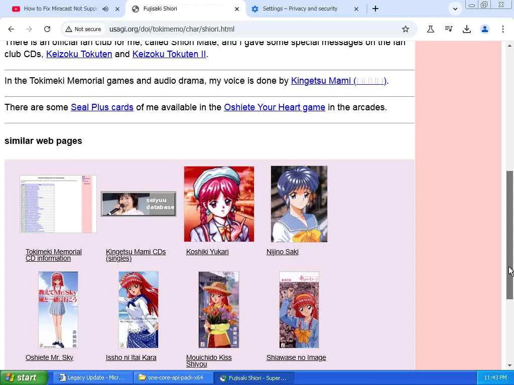The width and height of the screenshot is (514, 385).
Task: Open the Issho ni Itai Kara link
Action: (x=131, y=357)
